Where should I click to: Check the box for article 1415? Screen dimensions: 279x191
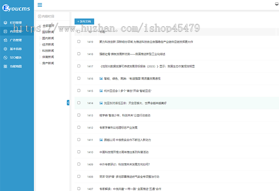79,90
